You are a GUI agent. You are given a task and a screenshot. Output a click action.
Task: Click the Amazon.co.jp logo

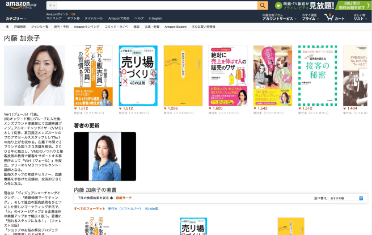click(x=17, y=5)
